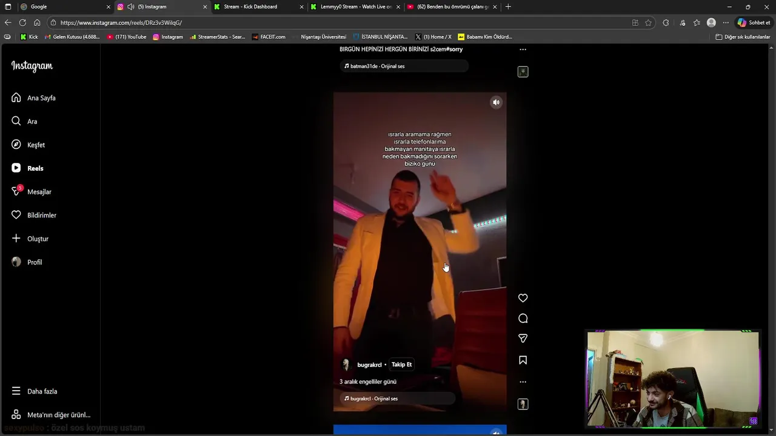Reload the page
Image resolution: width=776 pixels, height=436 pixels.
22,22
